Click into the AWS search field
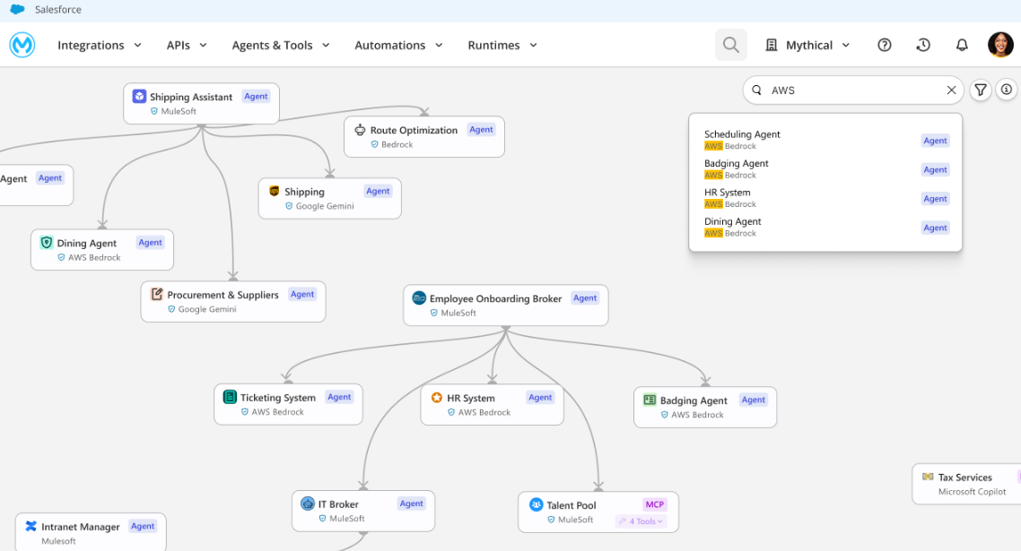This screenshot has width=1021, height=551. (852, 90)
